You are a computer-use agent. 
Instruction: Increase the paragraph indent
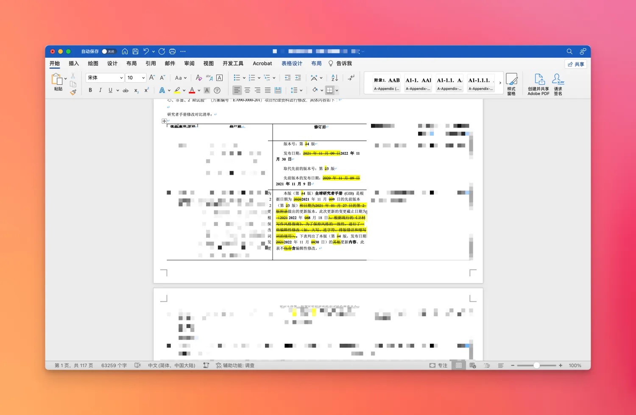click(x=298, y=78)
